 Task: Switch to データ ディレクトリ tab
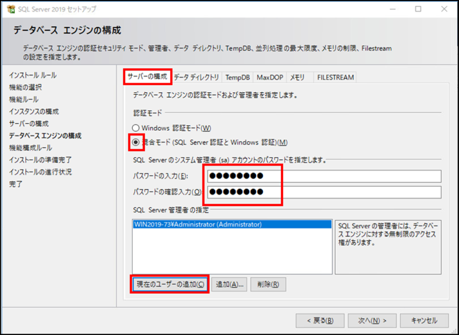(196, 77)
